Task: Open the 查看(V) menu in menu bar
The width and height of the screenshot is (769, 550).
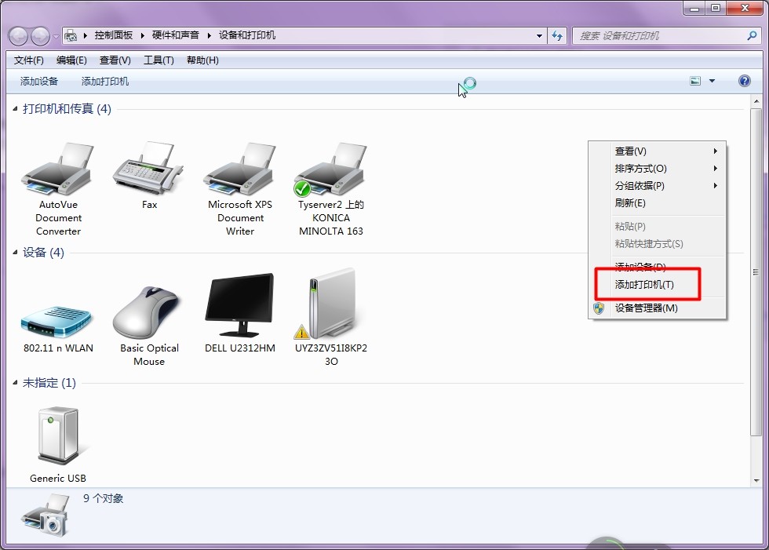Action: (x=115, y=60)
